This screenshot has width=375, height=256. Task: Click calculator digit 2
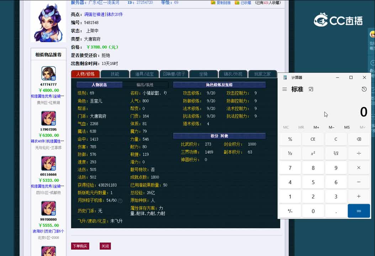point(313,197)
